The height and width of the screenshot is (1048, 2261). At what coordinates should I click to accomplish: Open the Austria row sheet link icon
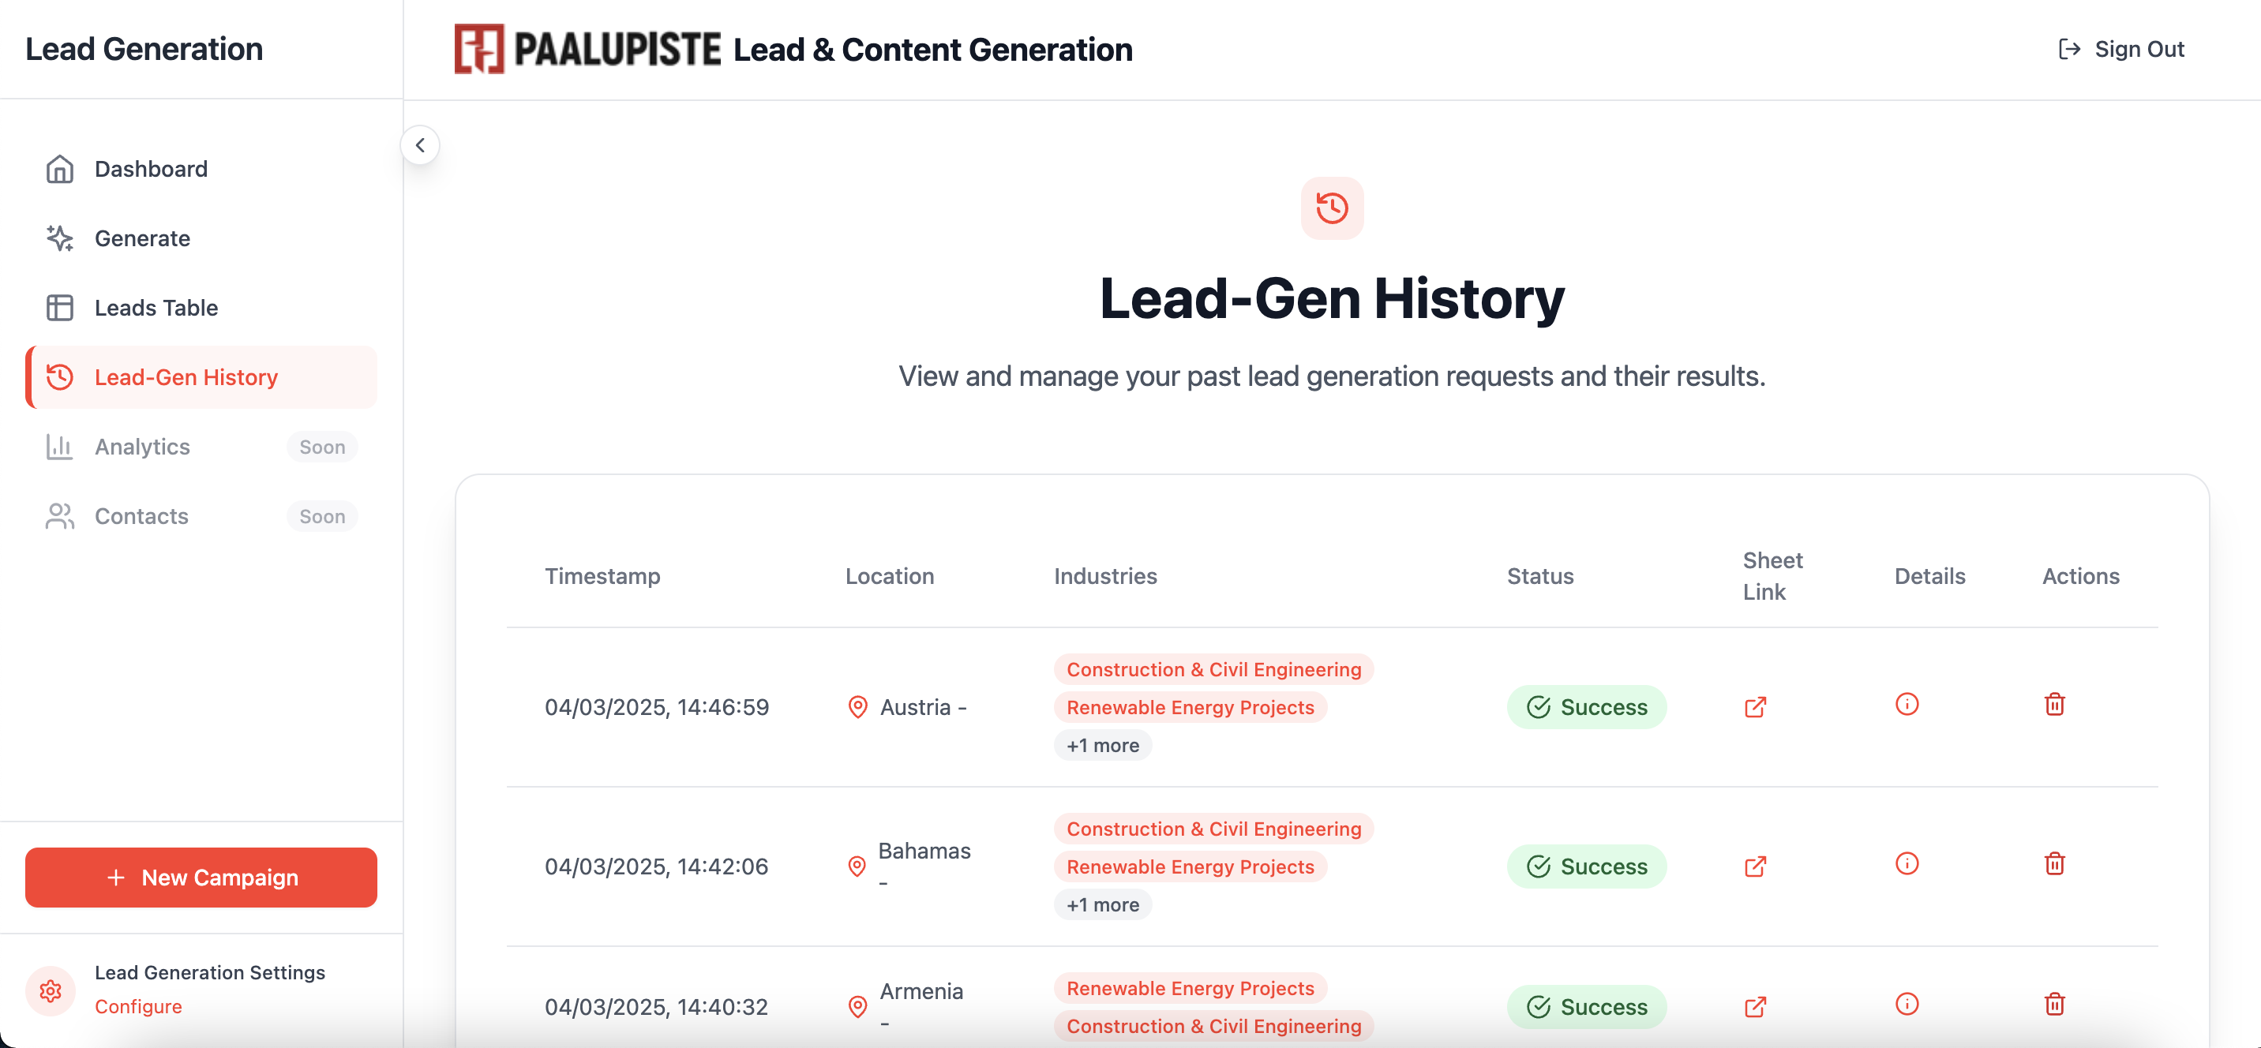1754,706
